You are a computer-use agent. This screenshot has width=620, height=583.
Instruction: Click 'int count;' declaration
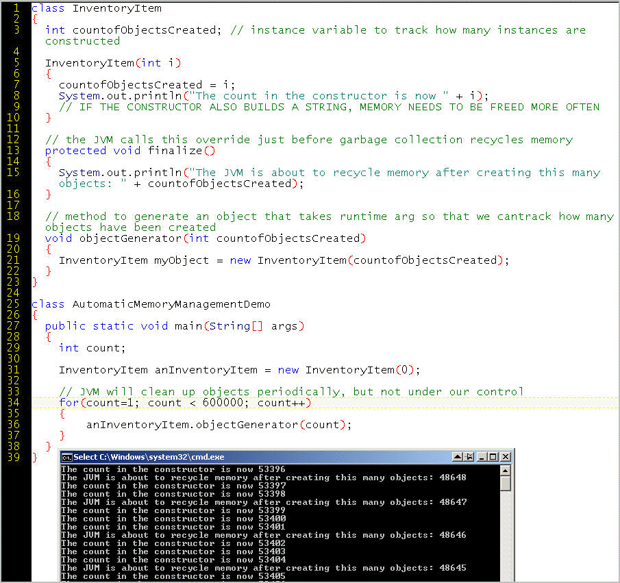92,348
